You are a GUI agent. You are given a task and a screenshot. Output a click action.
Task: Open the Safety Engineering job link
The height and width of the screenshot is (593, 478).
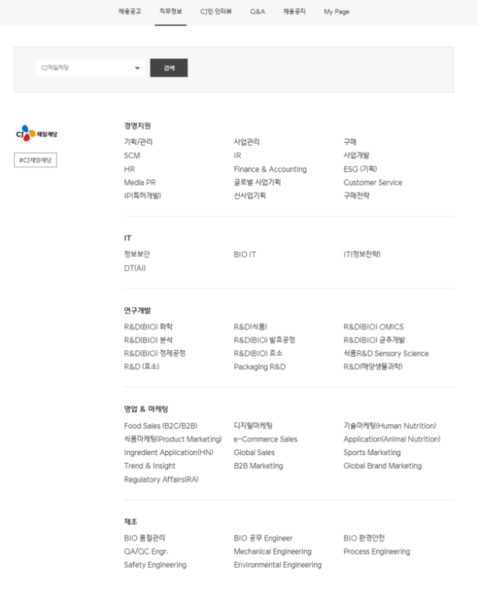[x=155, y=565]
